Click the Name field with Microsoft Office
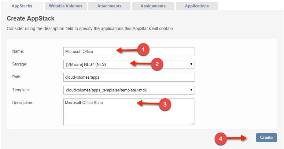Viewport: 284px width, 149px height. 129,51
